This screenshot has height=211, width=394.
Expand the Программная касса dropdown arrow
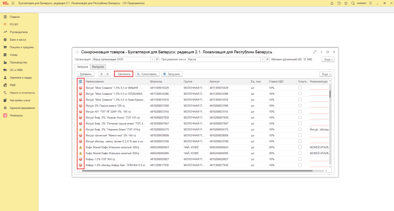coord(262,59)
